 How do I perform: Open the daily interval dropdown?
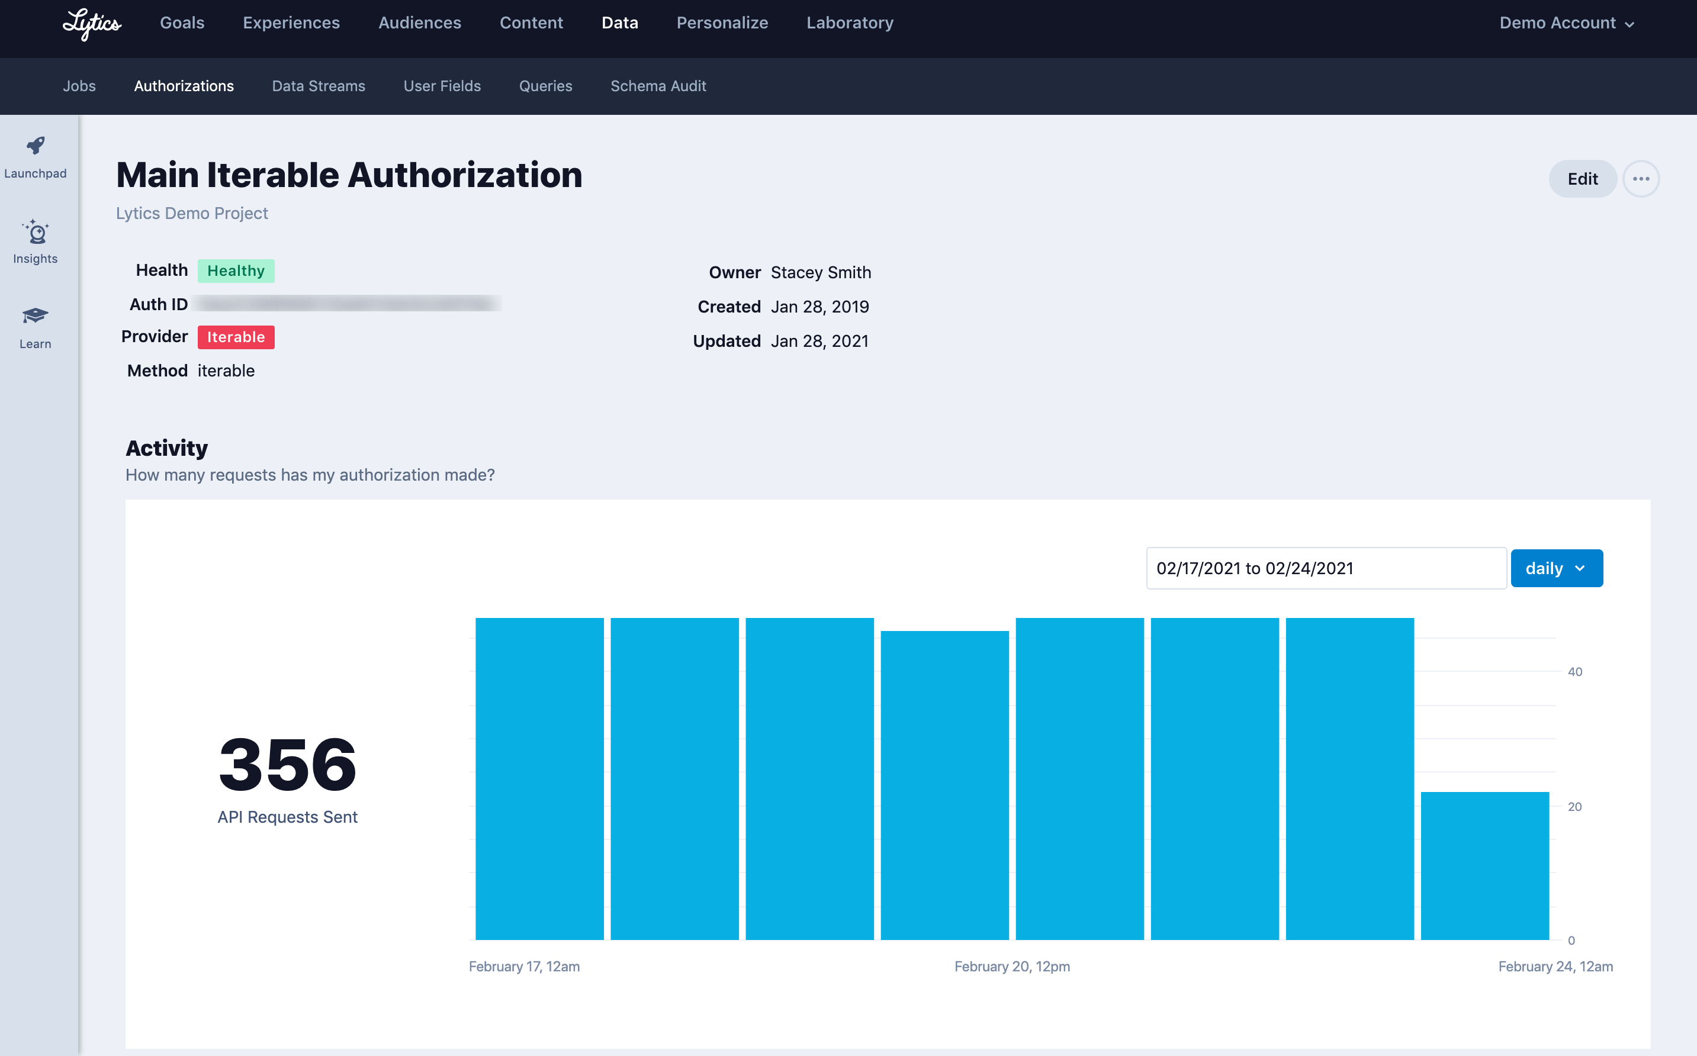1556,568
